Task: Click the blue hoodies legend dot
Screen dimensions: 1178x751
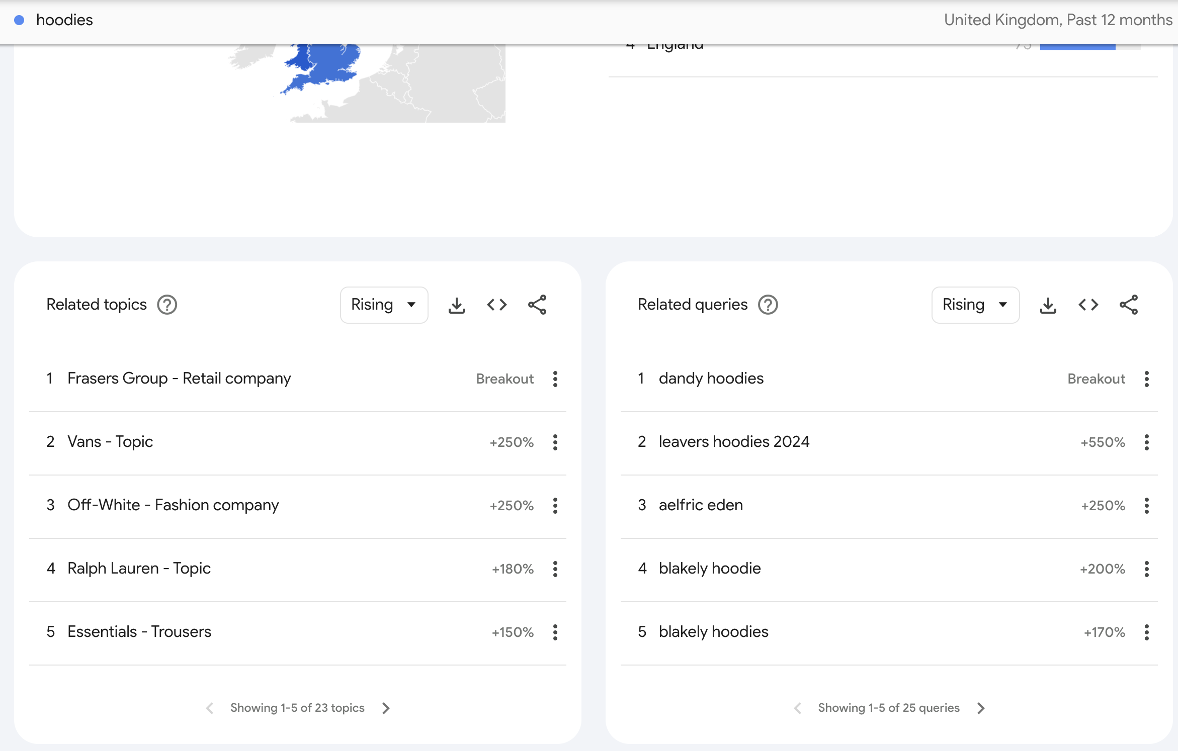Action: 19,20
